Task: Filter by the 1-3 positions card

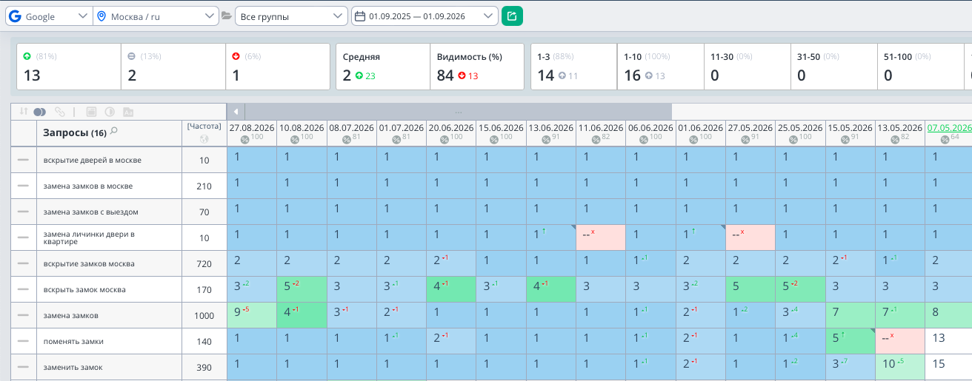Action: pyautogui.click(x=573, y=67)
